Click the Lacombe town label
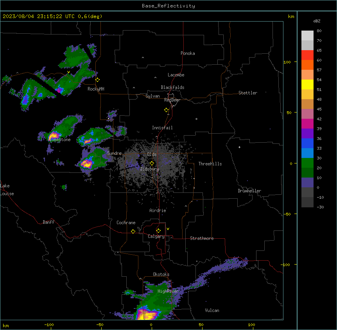 click(176, 75)
